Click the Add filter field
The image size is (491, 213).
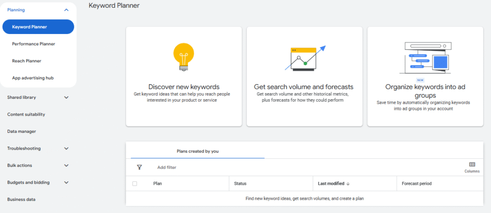click(167, 167)
